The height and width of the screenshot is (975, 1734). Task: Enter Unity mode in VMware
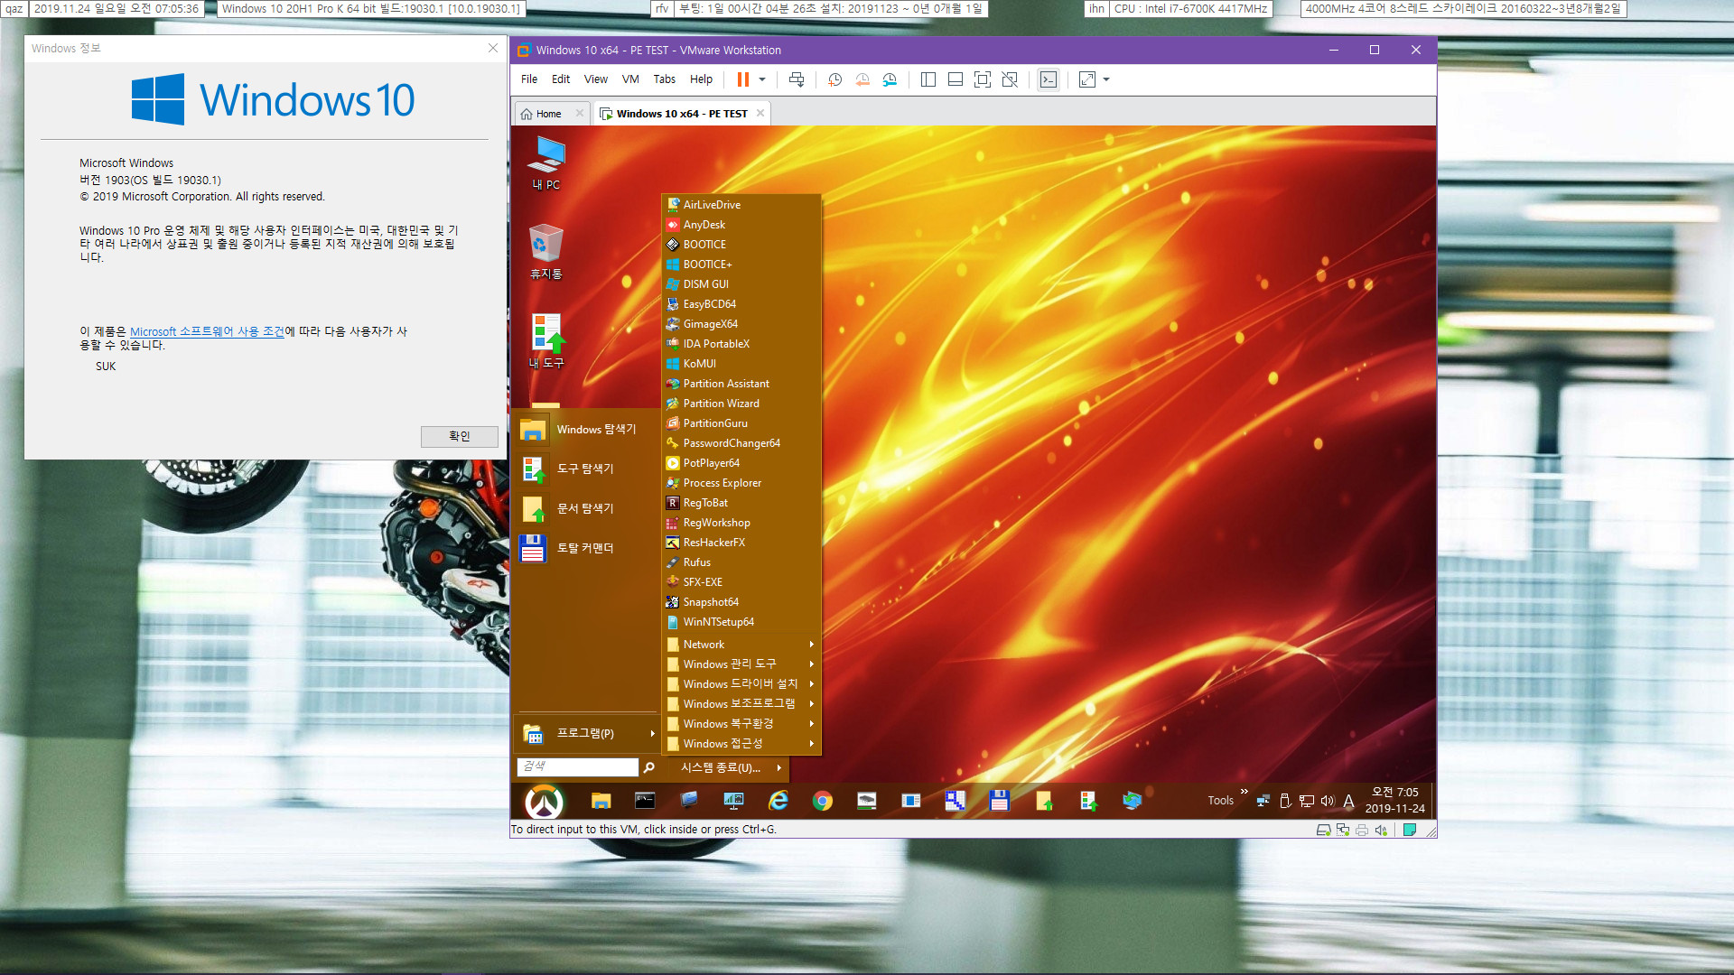(x=1010, y=79)
